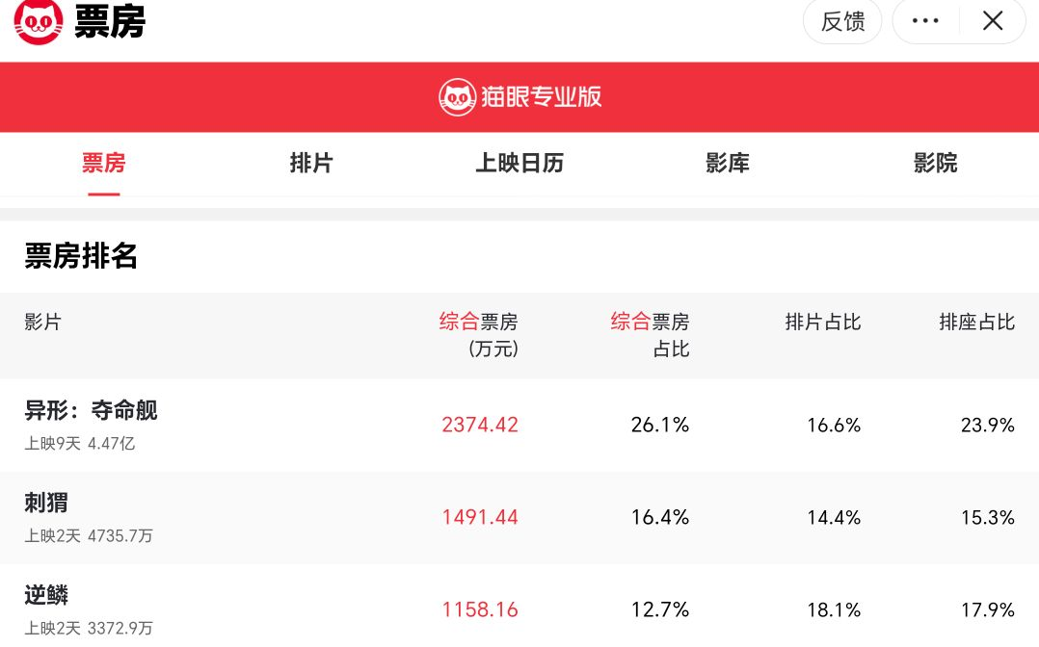This screenshot has height=647, width=1039.
Task: Open movie 逆鳞 details
Action: tap(46, 595)
